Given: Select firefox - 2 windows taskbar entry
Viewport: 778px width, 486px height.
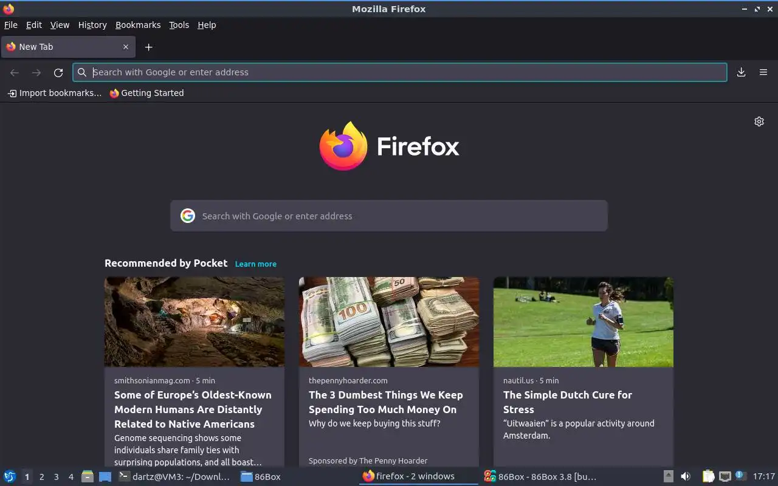Looking at the screenshot, I should (418, 476).
